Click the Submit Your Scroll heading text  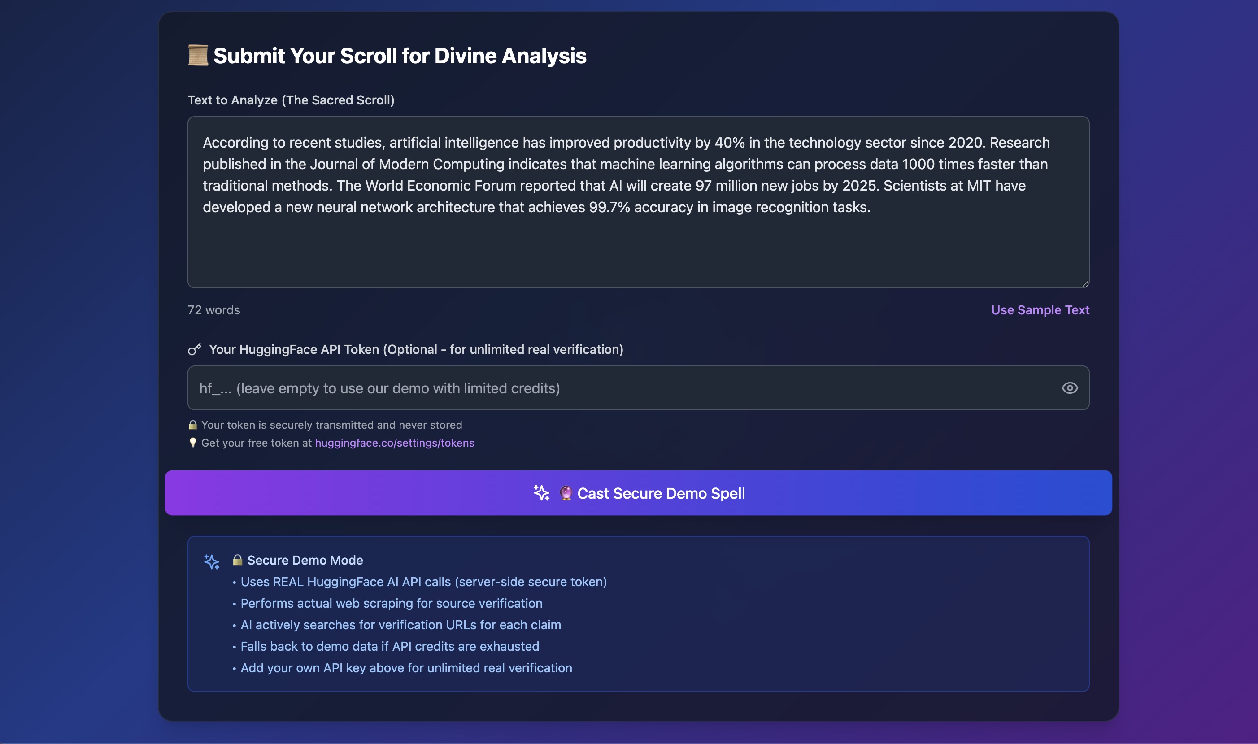(x=400, y=55)
